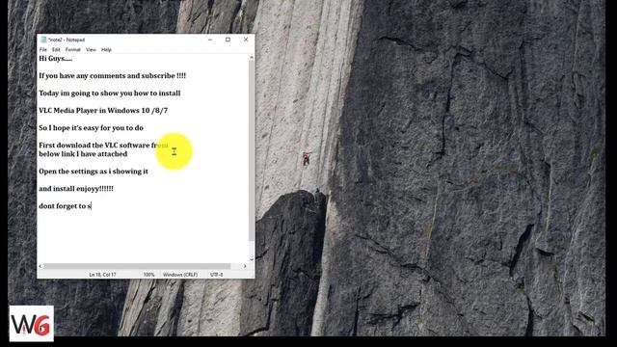
Task: Click the 100% zoom status entry
Action: point(148,275)
